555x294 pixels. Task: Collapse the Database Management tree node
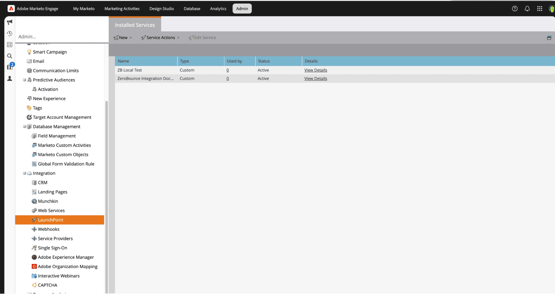tap(24, 127)
